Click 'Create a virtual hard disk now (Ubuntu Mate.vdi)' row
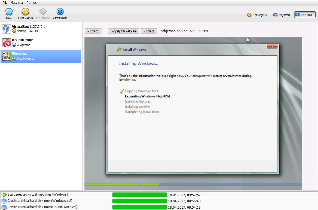The width and height of the screenshot is (318, 210). (x=159, y=207)
